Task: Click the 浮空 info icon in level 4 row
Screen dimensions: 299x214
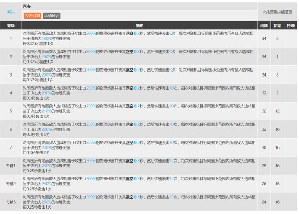Action: (135, 88)
